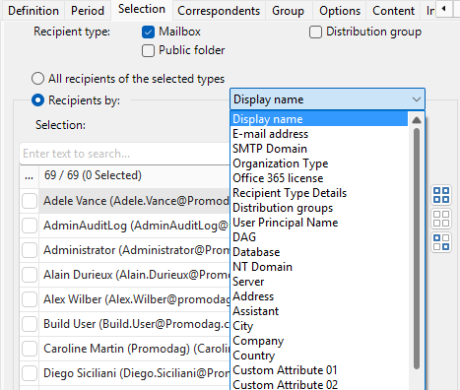Screen dimensions: 460x390
Task: Choose Country option in list
Action: click(319, 356)
